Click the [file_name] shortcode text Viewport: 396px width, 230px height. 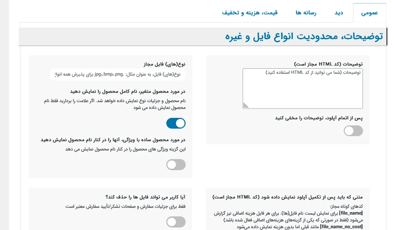(351, 213)
